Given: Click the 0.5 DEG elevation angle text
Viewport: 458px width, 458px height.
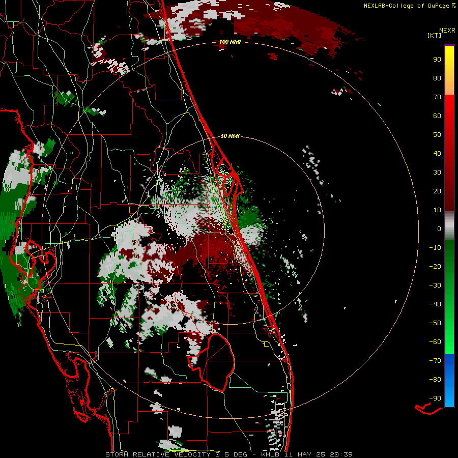Looking at the screenshot, I should click(231, 454).
